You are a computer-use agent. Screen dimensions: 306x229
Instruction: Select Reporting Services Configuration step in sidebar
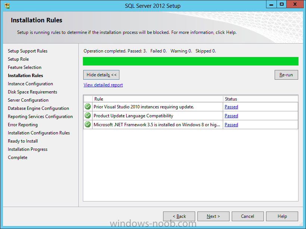pyautogui.click(x=40, y=117)
